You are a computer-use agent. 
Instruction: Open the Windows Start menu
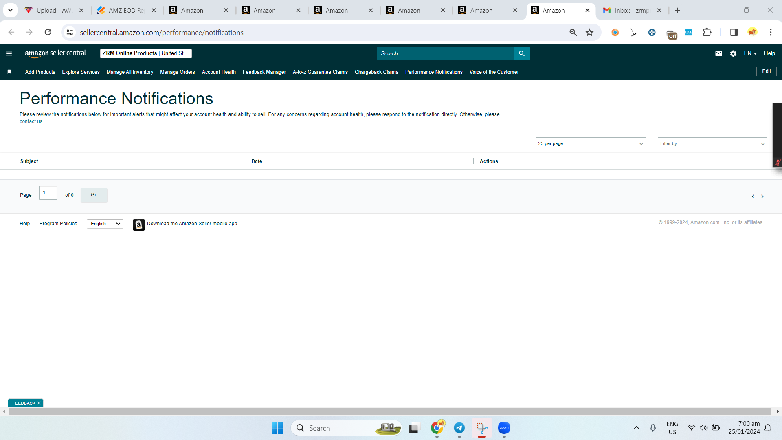point(277,428)
